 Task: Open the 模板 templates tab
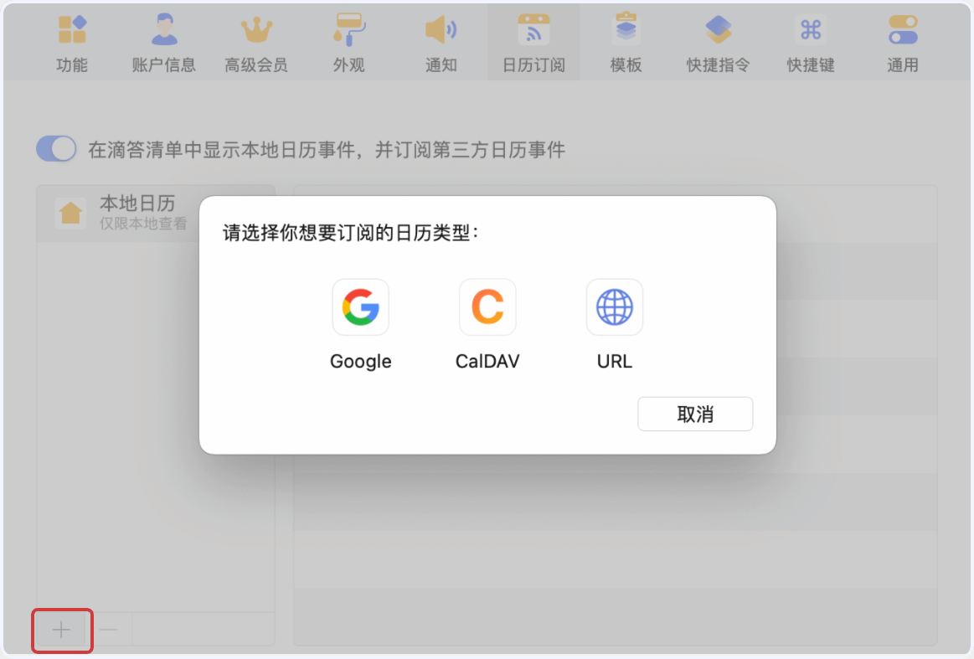[626, 42]
